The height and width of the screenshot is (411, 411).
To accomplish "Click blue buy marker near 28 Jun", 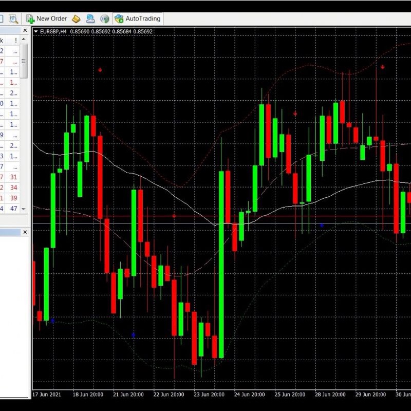I will (322, 225).
